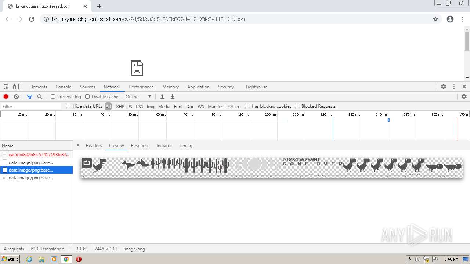
Task: Click the network Filter text field
Action: pyautogui.click(x=31, y=106)
